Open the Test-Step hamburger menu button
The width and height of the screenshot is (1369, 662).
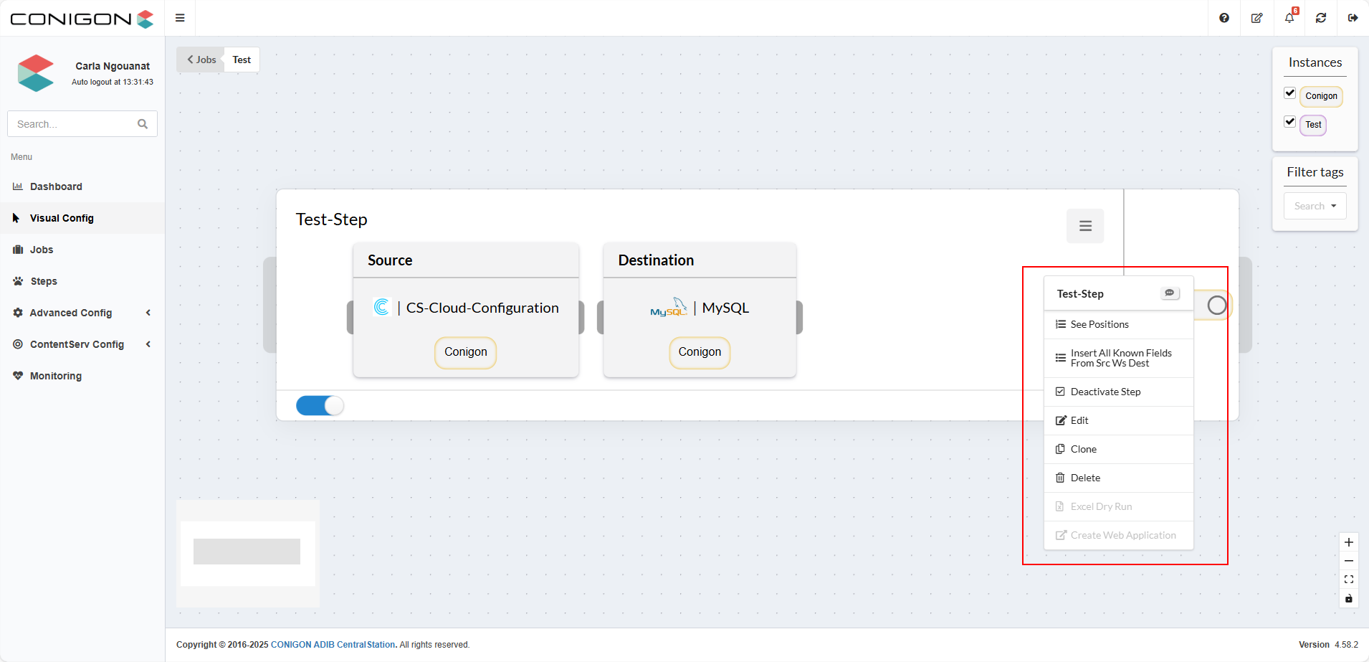1085,226
